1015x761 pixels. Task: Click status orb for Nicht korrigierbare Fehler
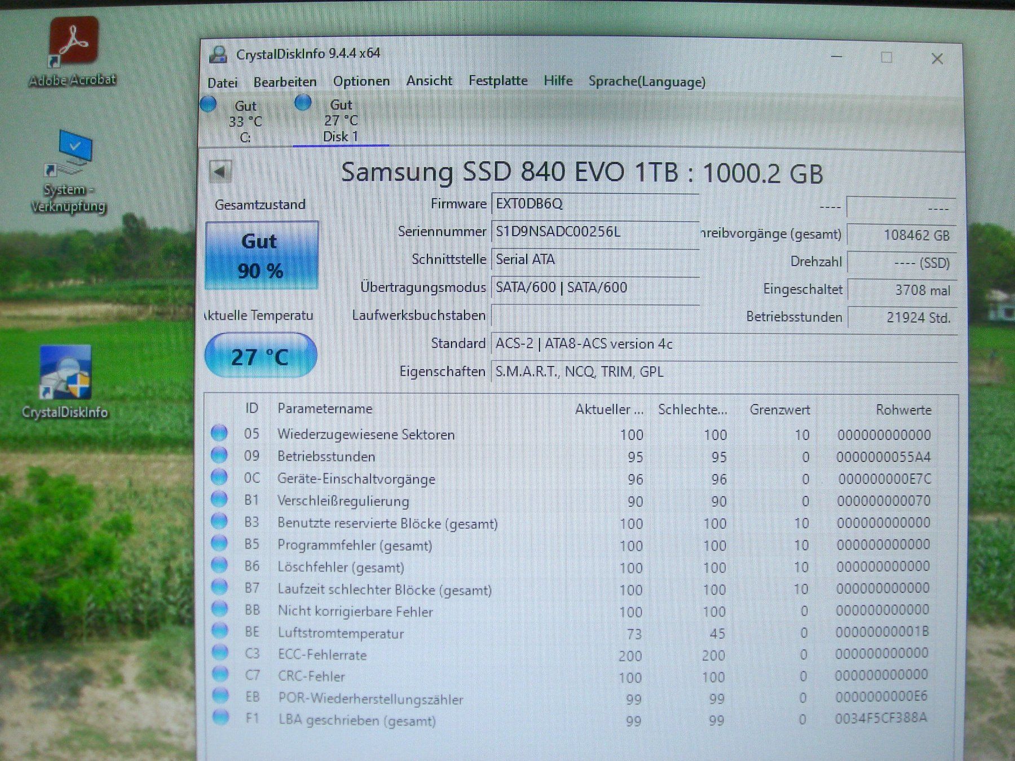tap(219, 609)
